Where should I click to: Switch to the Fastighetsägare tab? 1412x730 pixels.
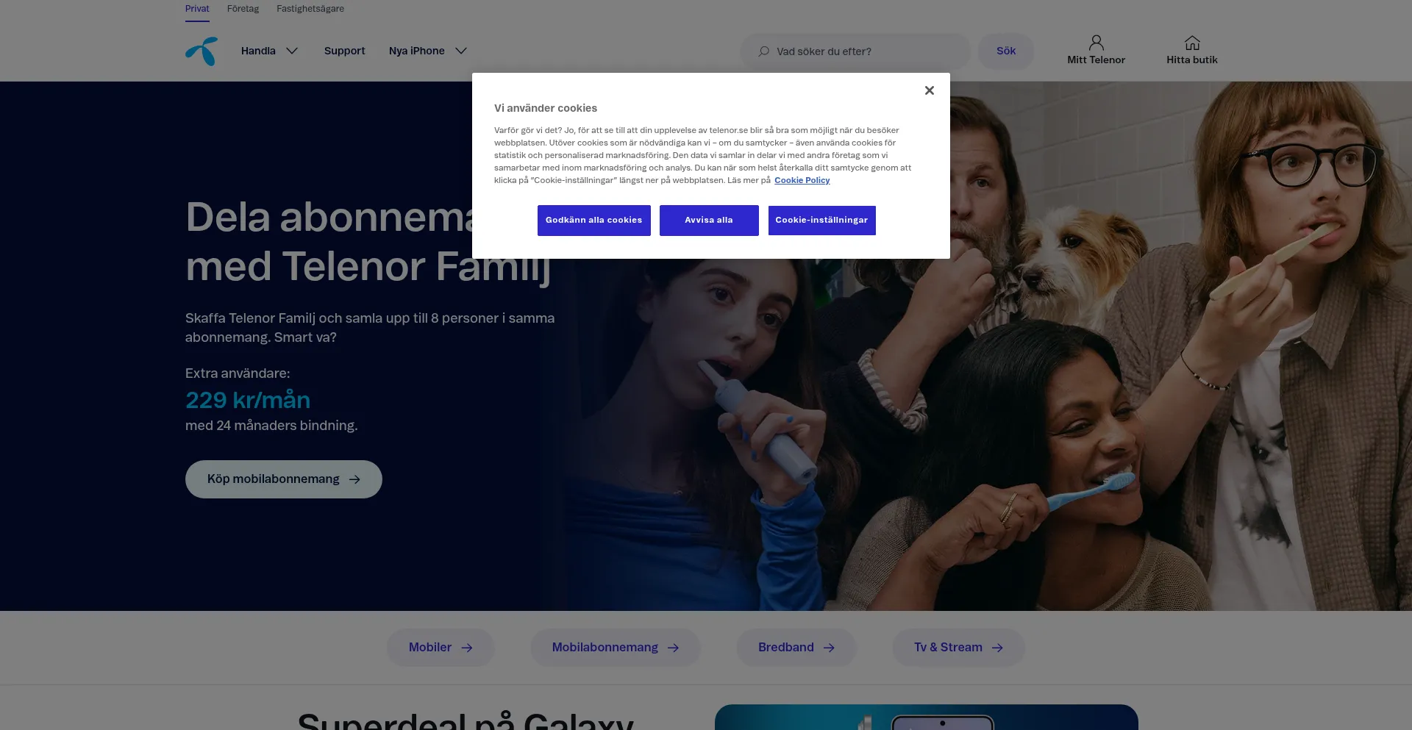pos(310,9)
